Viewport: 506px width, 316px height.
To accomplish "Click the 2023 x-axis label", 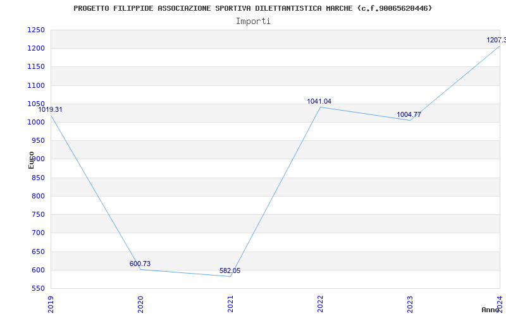I will pos(410,304).
